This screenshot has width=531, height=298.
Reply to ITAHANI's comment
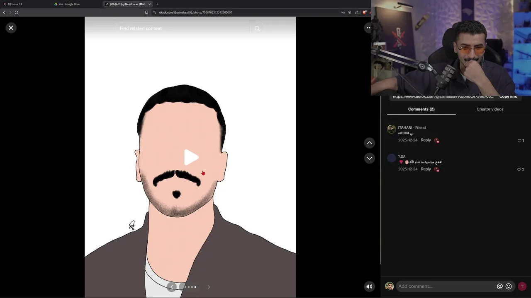click(426, 140)
